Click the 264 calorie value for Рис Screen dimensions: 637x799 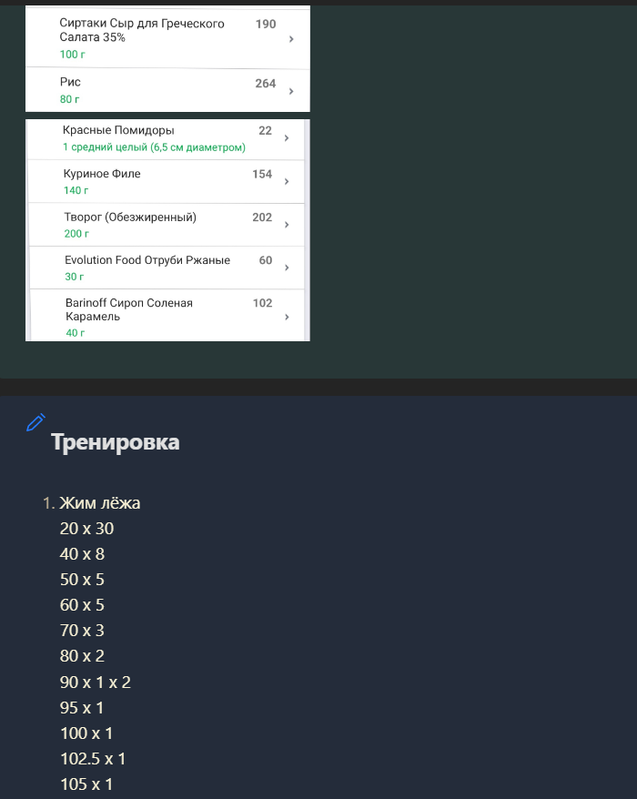click(x=265, y=84)
